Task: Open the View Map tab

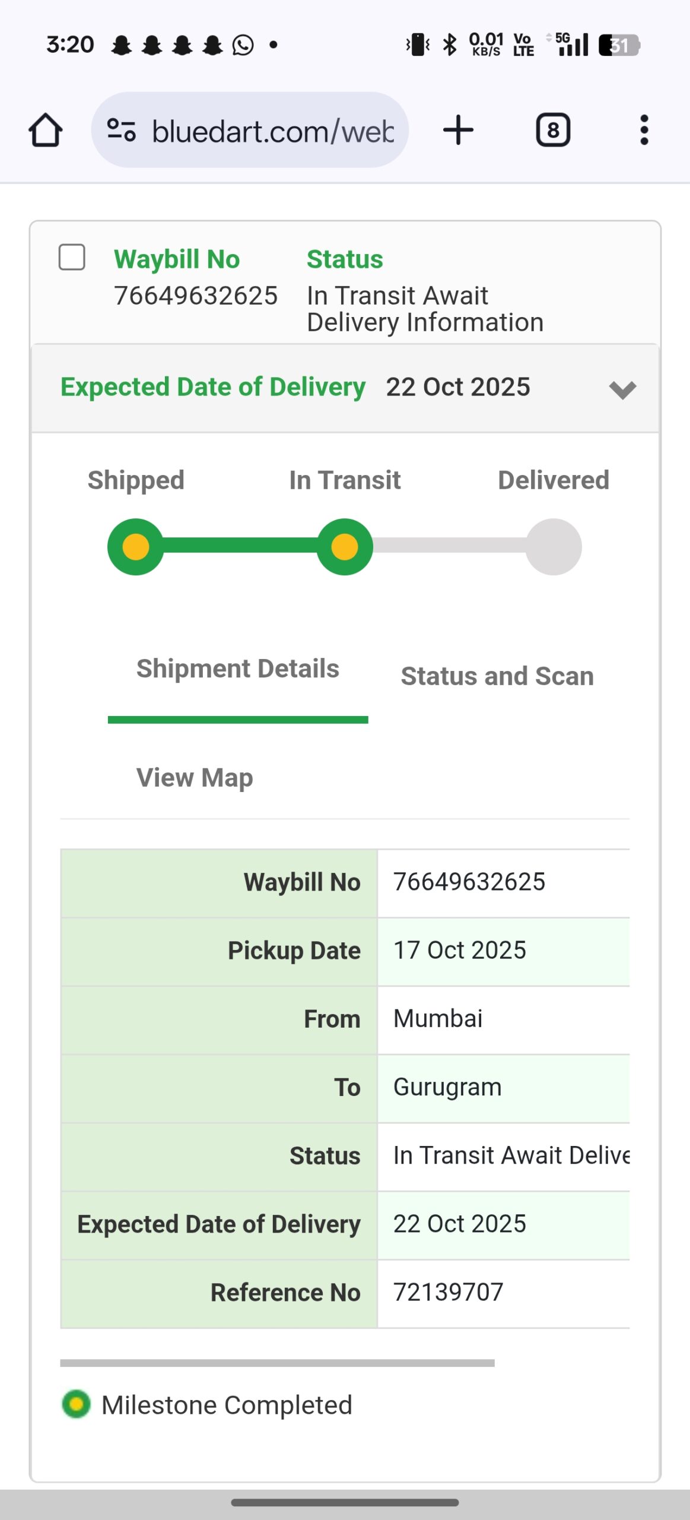Action: click(195, 778)
